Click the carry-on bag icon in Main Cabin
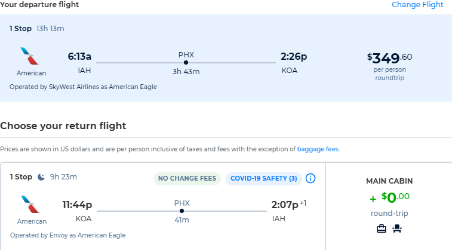Viewport: 452px width, 250px height. [x=381, y=228]
